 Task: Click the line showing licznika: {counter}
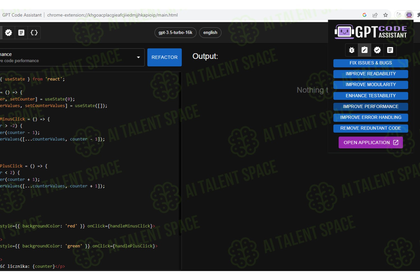click(x=32, y=266)
